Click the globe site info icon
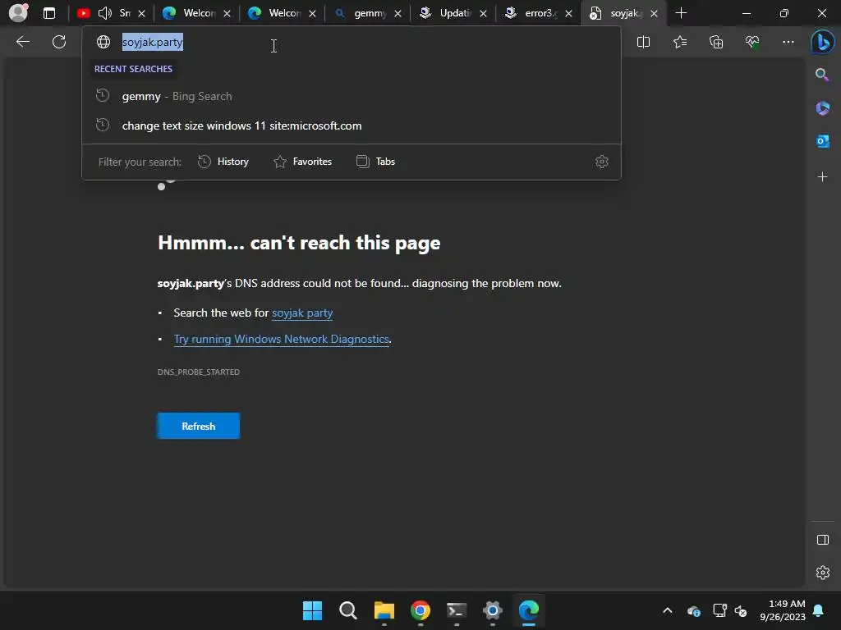The image size is (841, 630). (103, 42)
